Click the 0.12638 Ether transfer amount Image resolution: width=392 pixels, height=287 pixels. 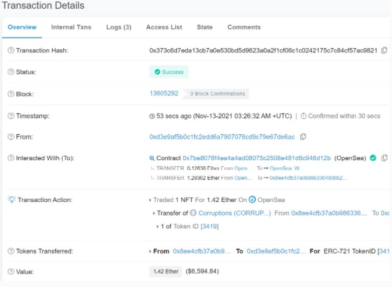(203, 168)
